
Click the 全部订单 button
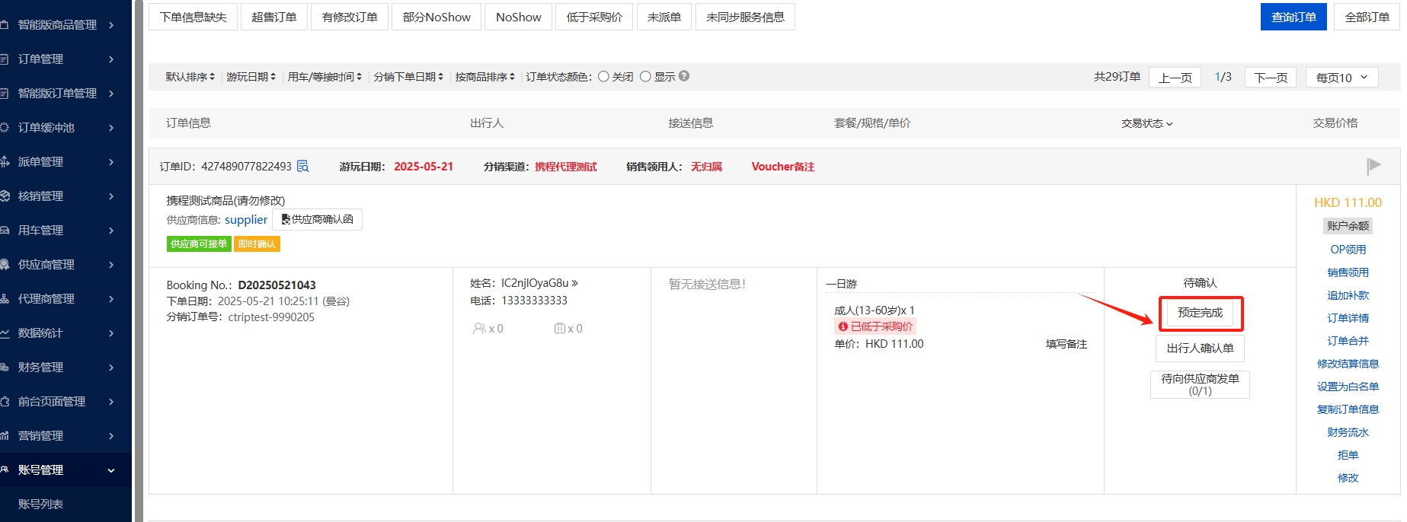point(1367,17)
